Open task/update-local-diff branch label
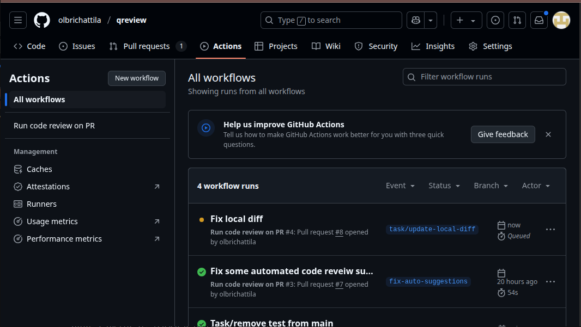Viewport: 581px width, 327px height. [432, 230]
